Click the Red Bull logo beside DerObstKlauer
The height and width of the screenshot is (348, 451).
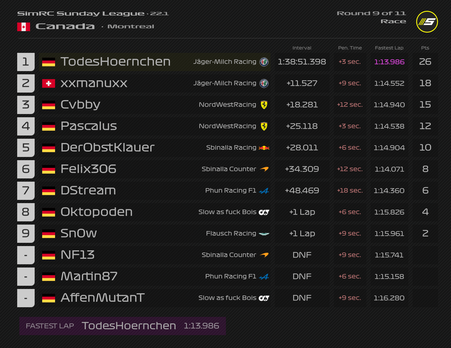[264, 148]
